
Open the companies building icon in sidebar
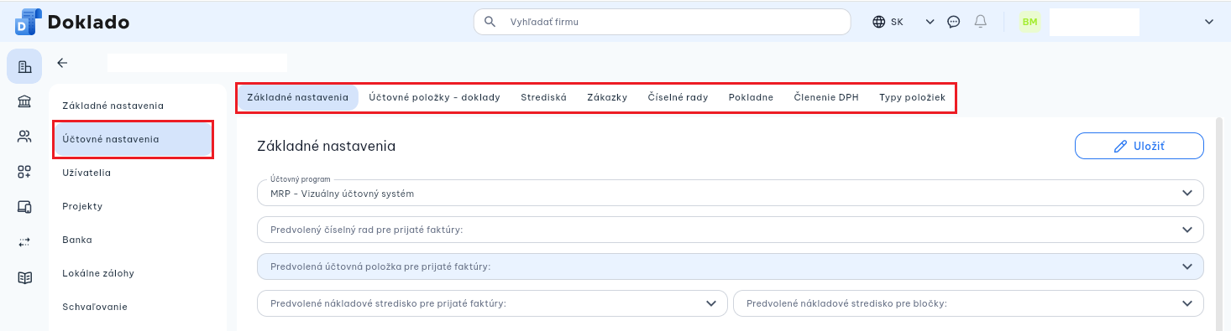24,67
